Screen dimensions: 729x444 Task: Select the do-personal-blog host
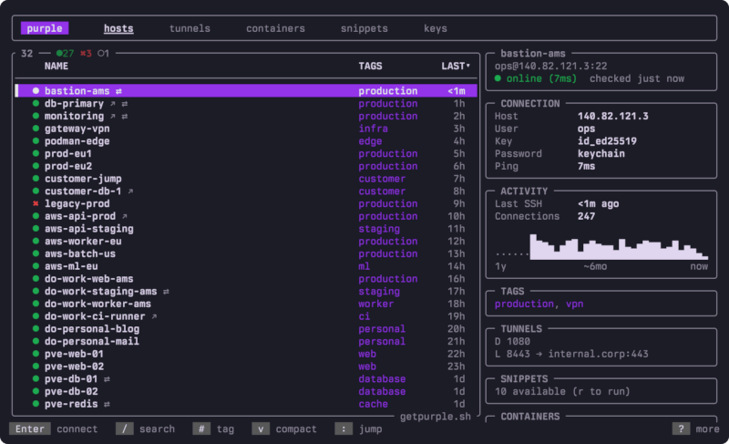246,329
